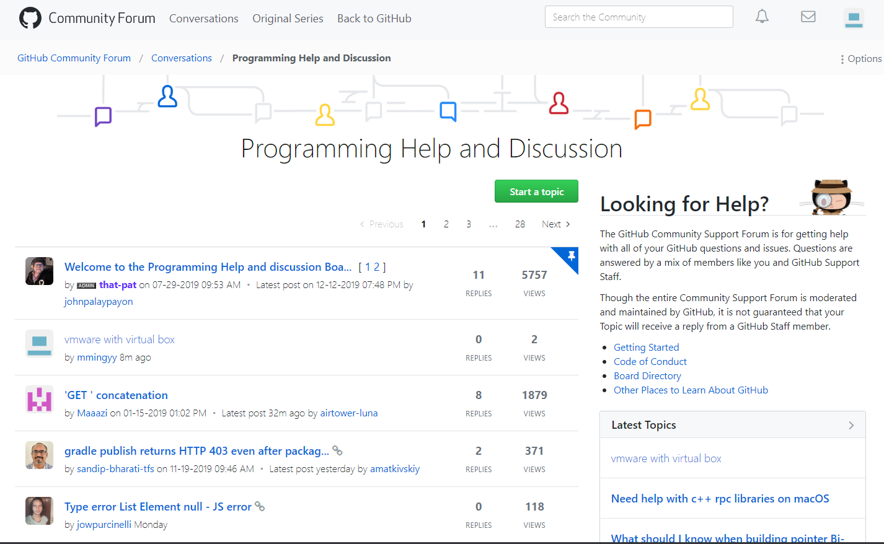Click the 1879 views count
Image resolution: width=884 pixels, height=544 pixels.
pyautogui.click(x=534, y=395)
